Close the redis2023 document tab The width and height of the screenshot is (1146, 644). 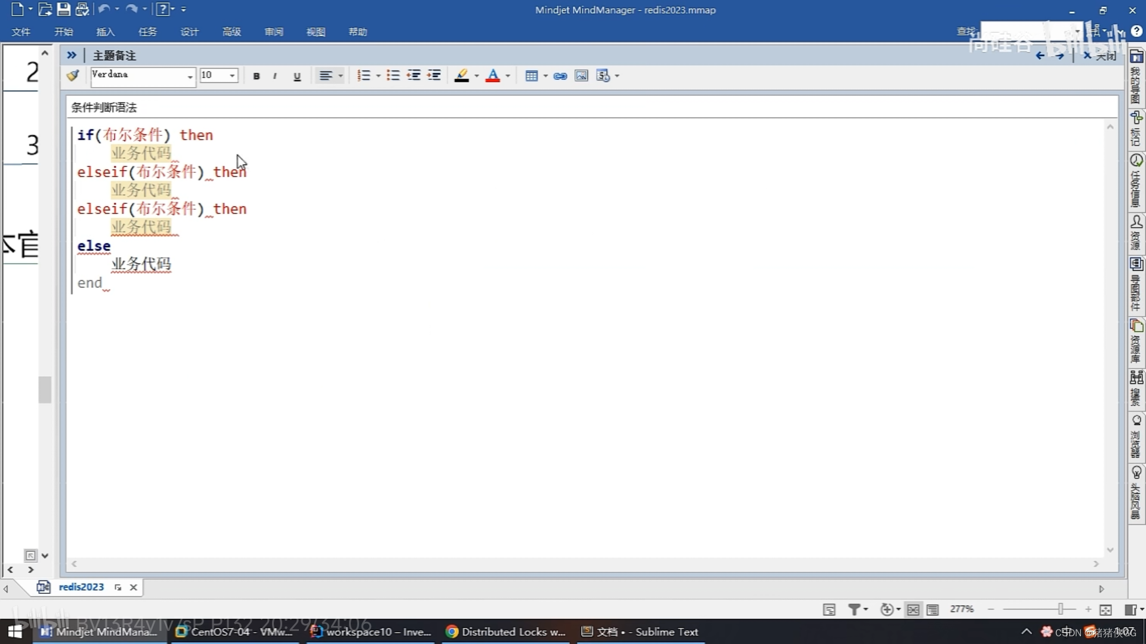[134, 587]
